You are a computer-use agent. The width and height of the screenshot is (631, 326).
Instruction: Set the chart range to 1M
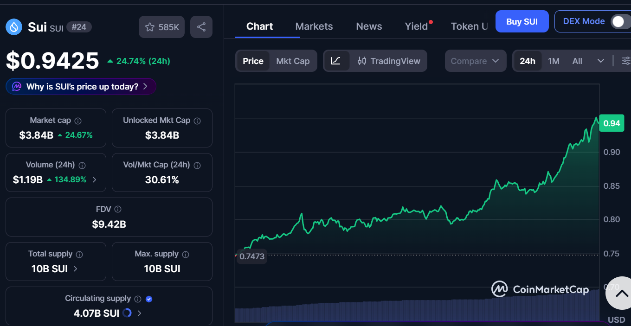click(x=554, y=61)
